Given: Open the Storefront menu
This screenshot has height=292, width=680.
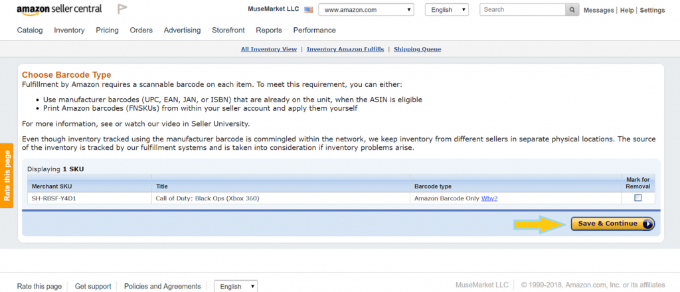Looking at the screenshot, I should pos(228,30).
